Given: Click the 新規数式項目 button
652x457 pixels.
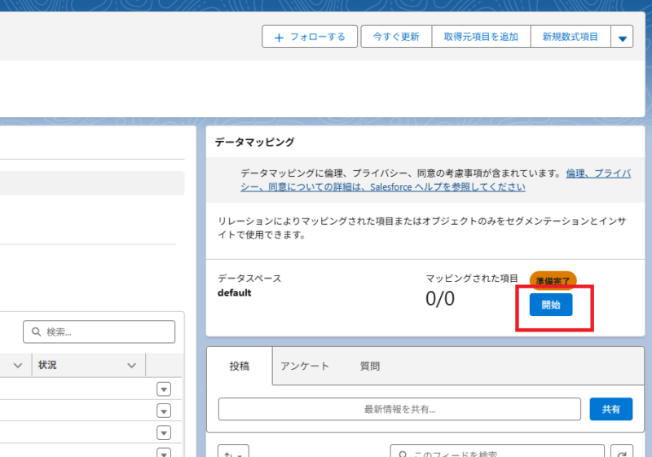Looking at the screenshot, I should click(570, 37).
